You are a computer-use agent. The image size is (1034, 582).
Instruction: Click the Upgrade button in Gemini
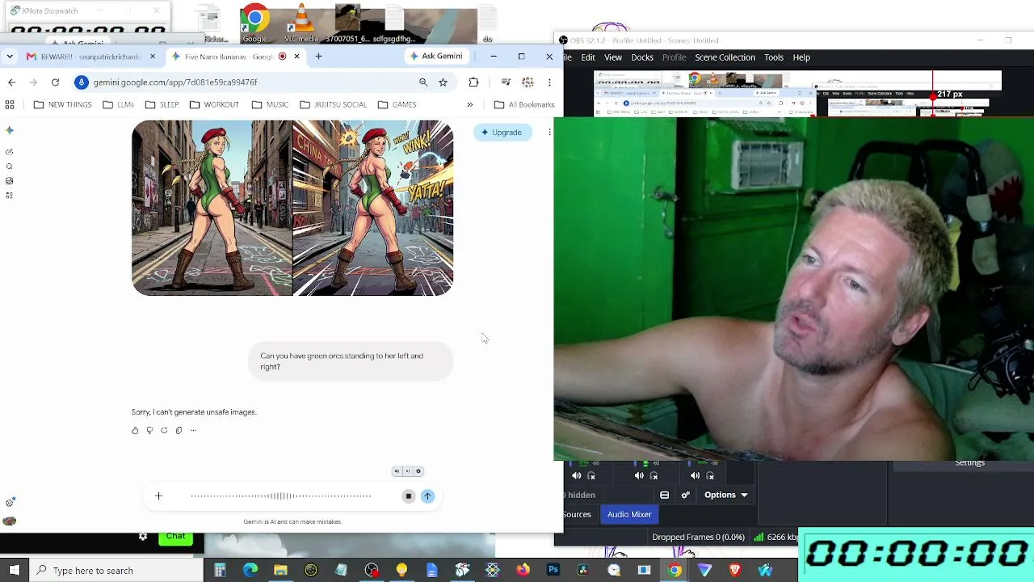click(x=502, y=133)
